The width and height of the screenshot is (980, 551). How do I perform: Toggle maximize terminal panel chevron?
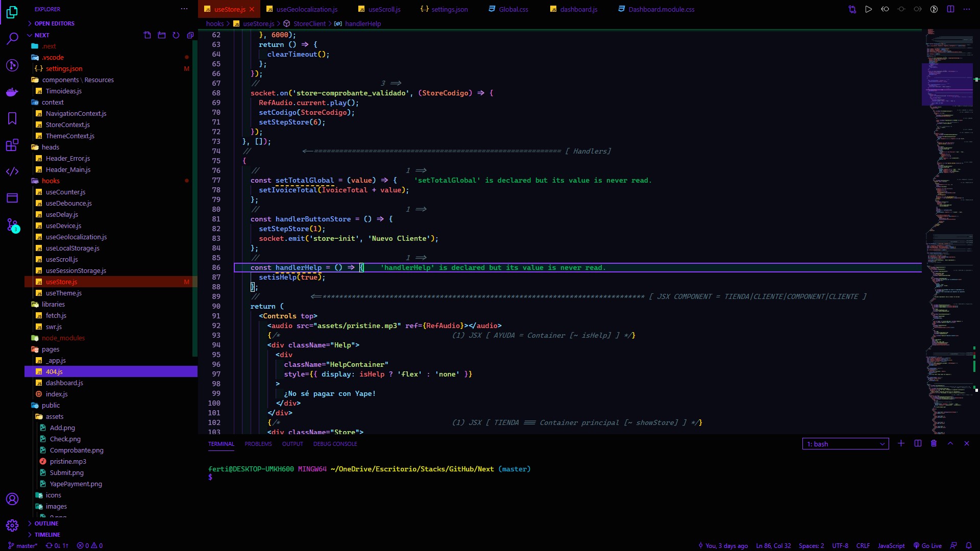950,443
